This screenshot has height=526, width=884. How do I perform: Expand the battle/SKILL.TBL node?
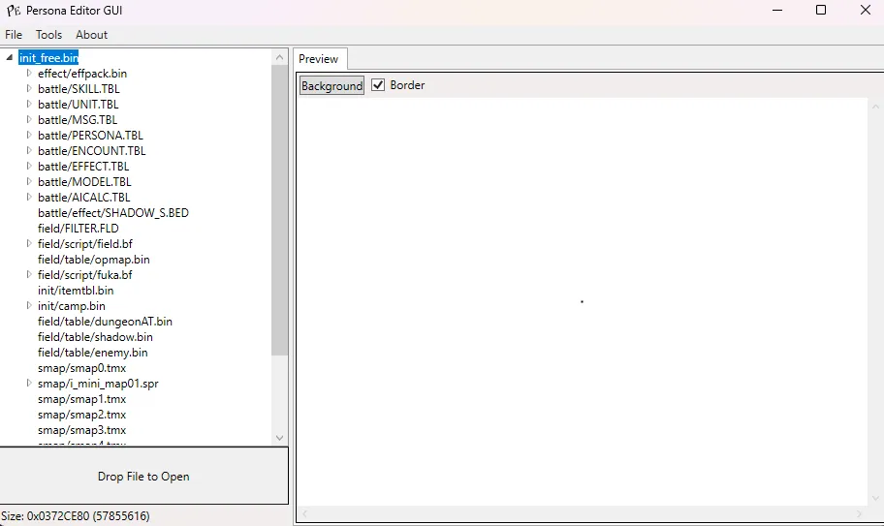[29, 88]
